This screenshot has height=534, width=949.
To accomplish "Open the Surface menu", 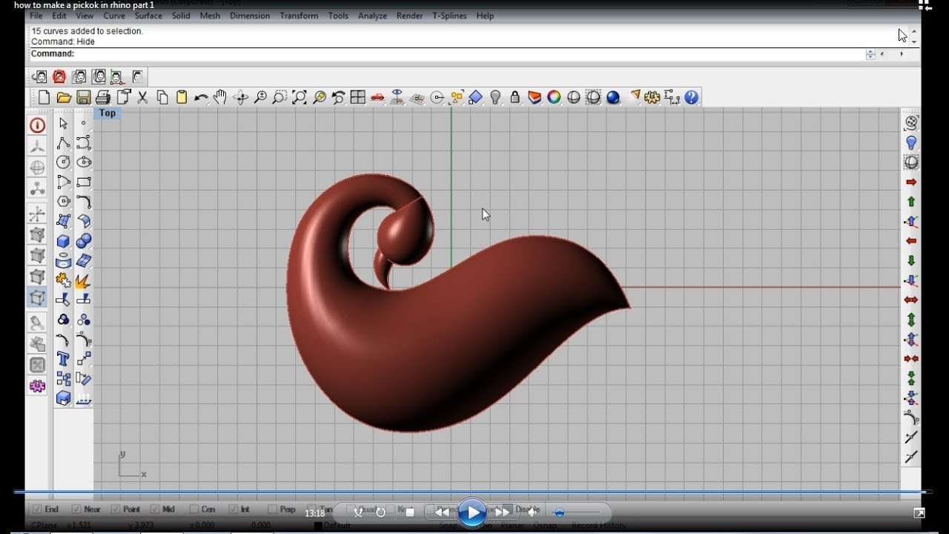I will [x=148, y=16].
